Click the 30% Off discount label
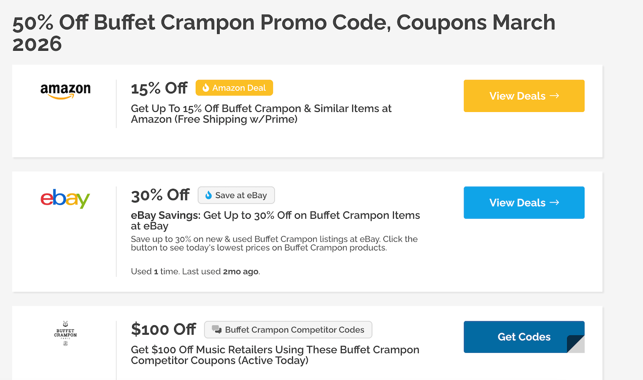Screen dimensions: 643x380 [160, 195]
